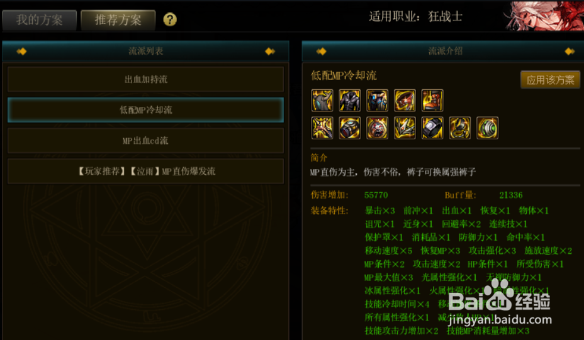Select the shoulder armor equipment icon
Screen dimensions: 584x340
coord(322,101)
